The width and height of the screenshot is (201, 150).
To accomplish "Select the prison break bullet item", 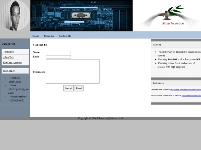I will pos(176,65).
